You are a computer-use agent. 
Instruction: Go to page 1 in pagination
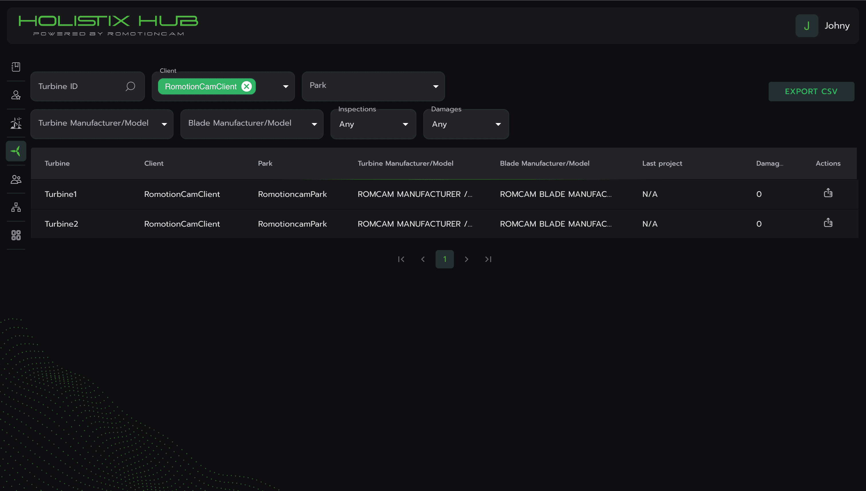pyautogui.click(x=444, y=259)
